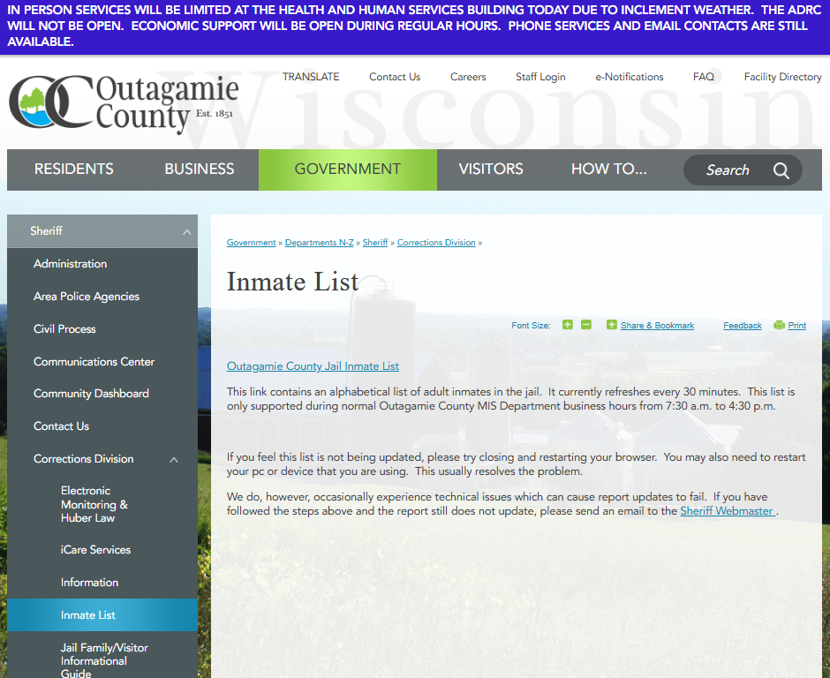This screenshot has width=830, height=678.
Task: Open the RESIDENTS navigation tab
Action: (74, 169)
